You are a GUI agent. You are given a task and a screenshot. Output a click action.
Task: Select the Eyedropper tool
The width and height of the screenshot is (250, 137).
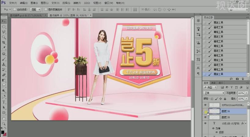[4, 48]
